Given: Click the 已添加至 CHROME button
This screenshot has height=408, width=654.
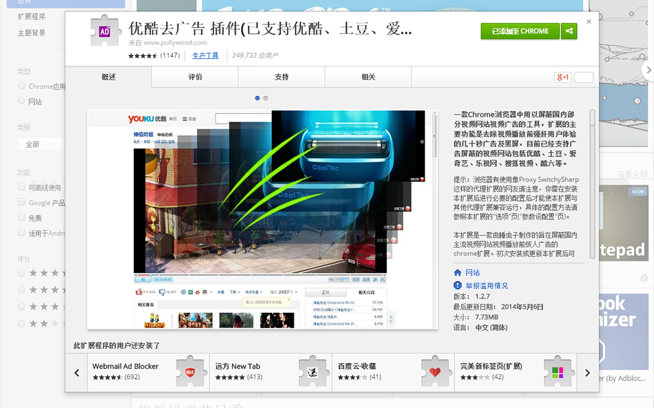Looking at the screenshot, I should click(520, 31).
